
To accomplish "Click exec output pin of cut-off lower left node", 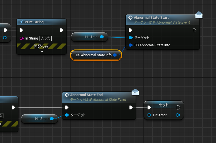I will tap(13, 107).
